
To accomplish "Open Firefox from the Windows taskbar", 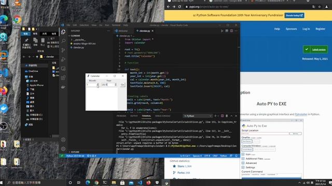I will click(148, 182).
